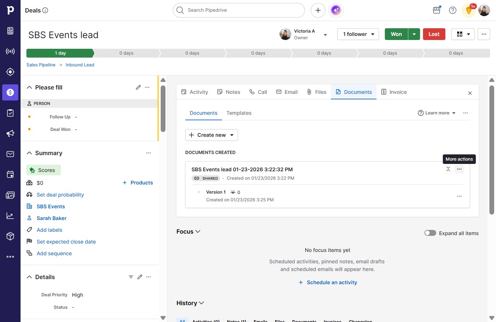Switch to the Notes tab
Viewport: 496px width, 322px height.
[229, 92]
